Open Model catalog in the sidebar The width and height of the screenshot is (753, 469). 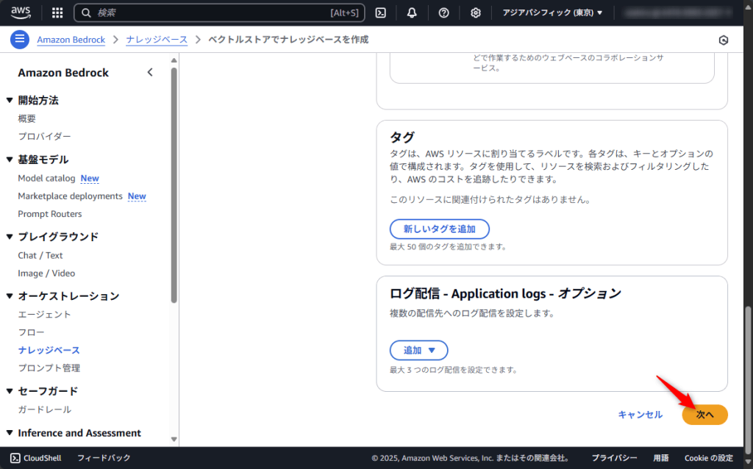pyautogui.click(x=46, y=178)
